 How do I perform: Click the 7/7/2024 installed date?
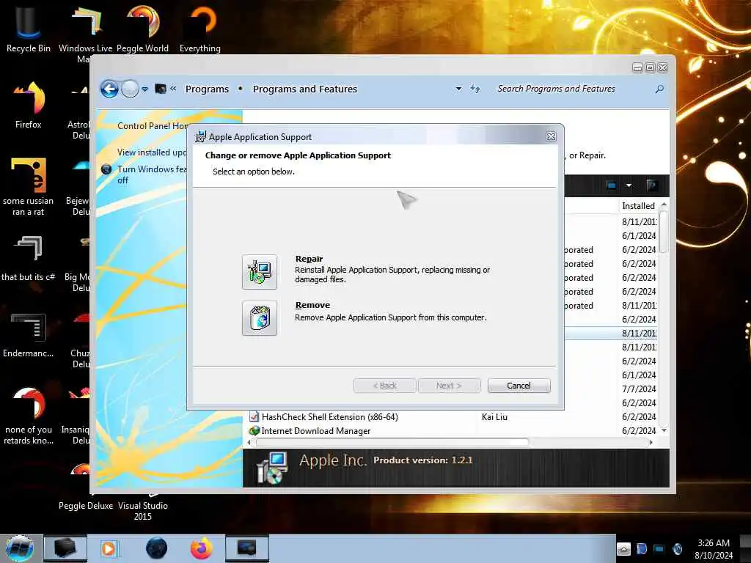pyautogui.click(x=639, y=389)
